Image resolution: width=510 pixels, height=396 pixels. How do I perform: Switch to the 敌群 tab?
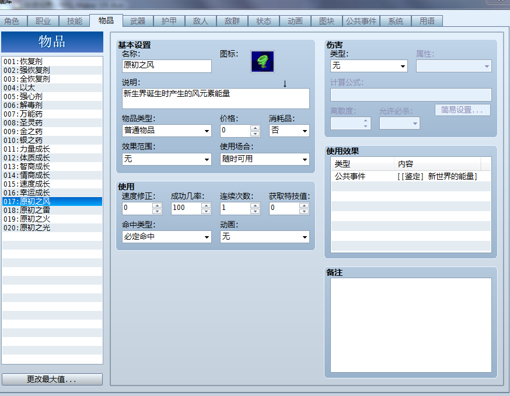point(232,21)
